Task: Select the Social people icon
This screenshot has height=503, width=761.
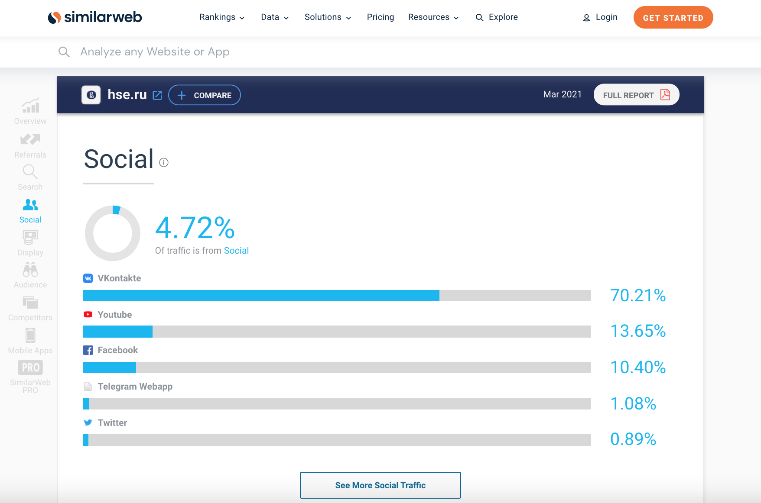Action: tap(30, 204)
